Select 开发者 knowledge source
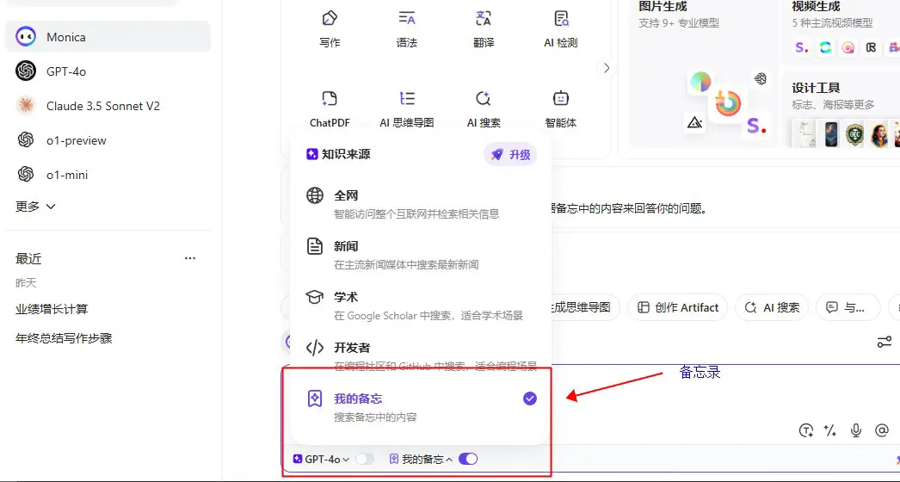900x482 pixels. coord(421,356)
